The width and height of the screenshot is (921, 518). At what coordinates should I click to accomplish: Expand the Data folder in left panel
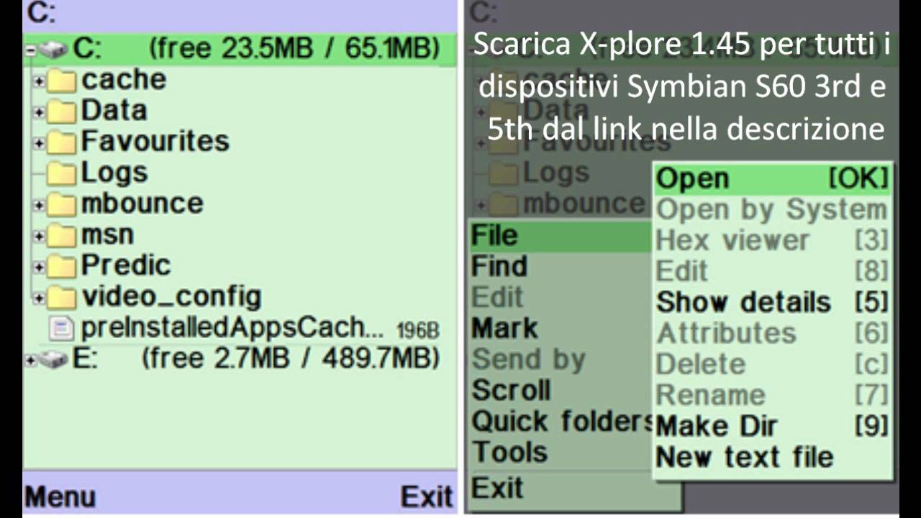[x=40, y=113]
